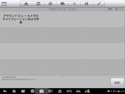Go to Android home screen
Image resolution: width=125 pixels, height=94 pixels.
tap(14, 91)
